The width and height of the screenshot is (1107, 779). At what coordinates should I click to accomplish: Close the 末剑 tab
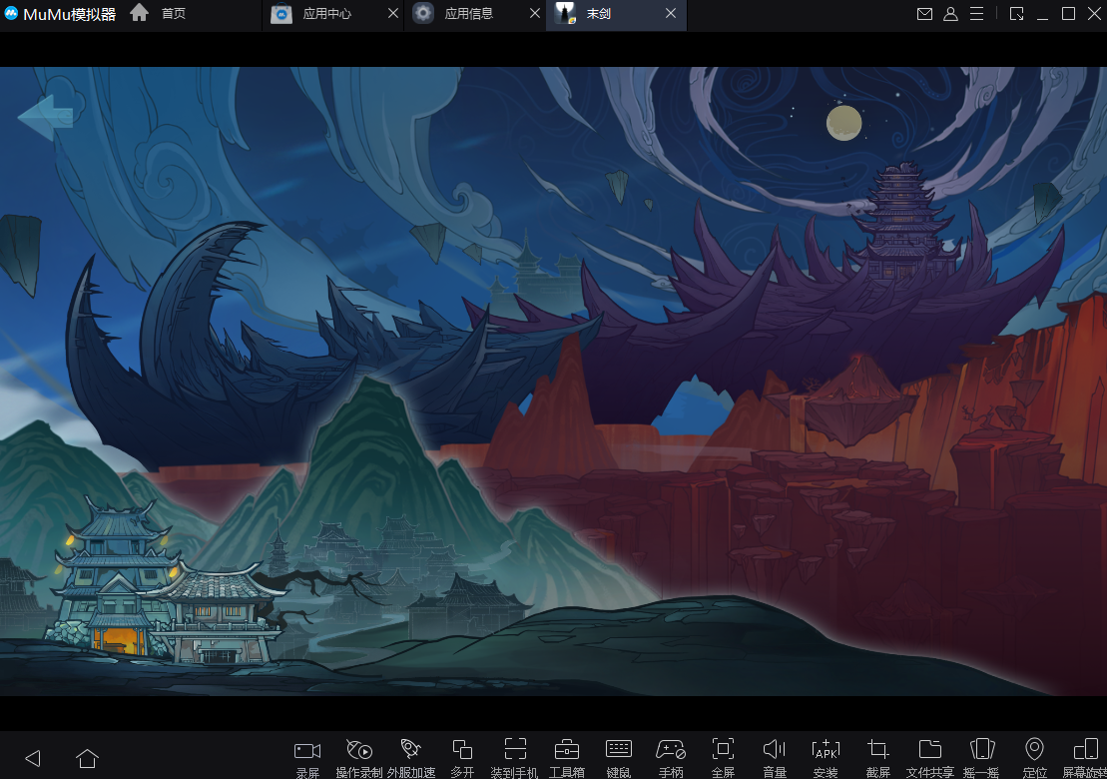671,13
